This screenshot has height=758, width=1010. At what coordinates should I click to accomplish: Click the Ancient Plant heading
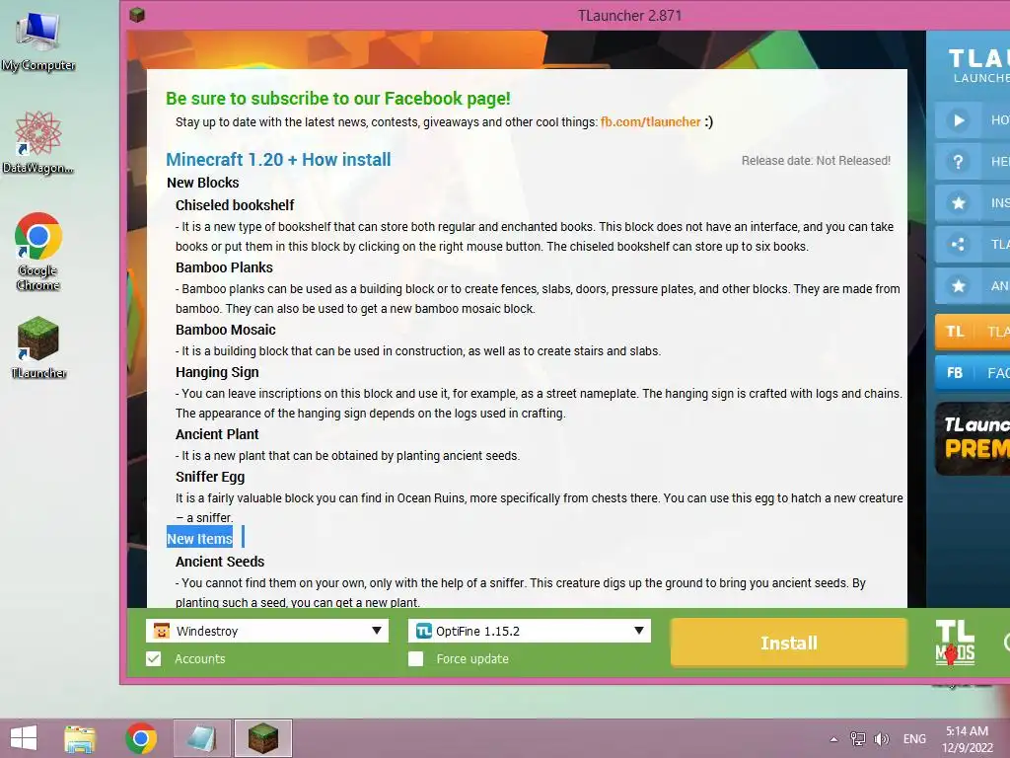217,434
